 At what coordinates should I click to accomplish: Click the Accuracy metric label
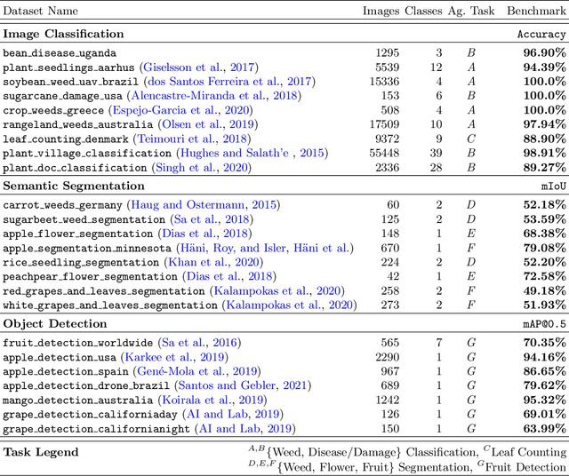541,35
